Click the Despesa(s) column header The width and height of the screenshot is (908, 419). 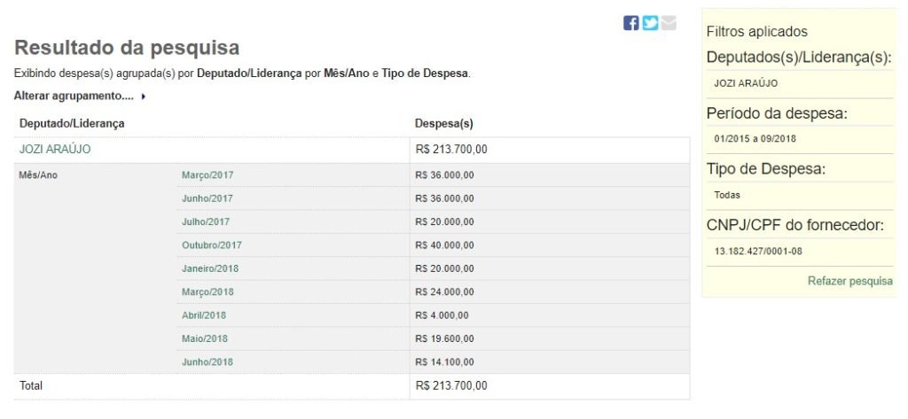[x=443, y=123]
